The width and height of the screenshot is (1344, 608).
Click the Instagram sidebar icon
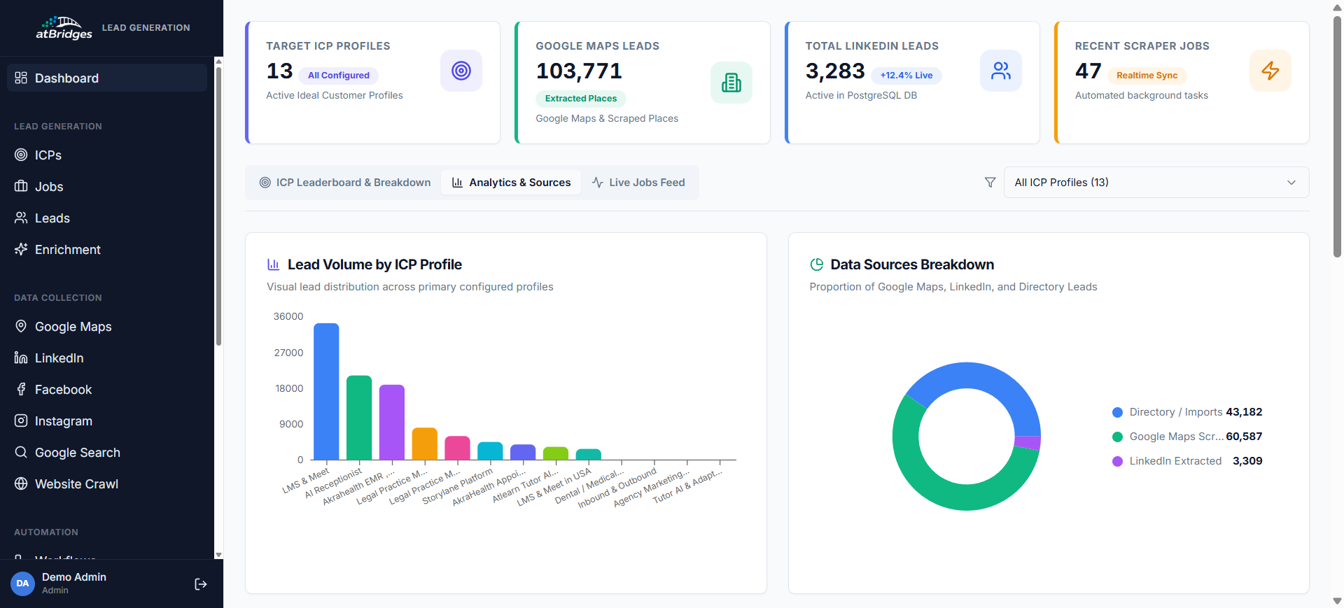[21, 420]
